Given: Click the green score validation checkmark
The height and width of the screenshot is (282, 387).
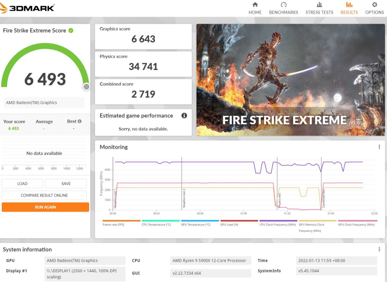Looking at the screenshot, I should coord(71,31).
